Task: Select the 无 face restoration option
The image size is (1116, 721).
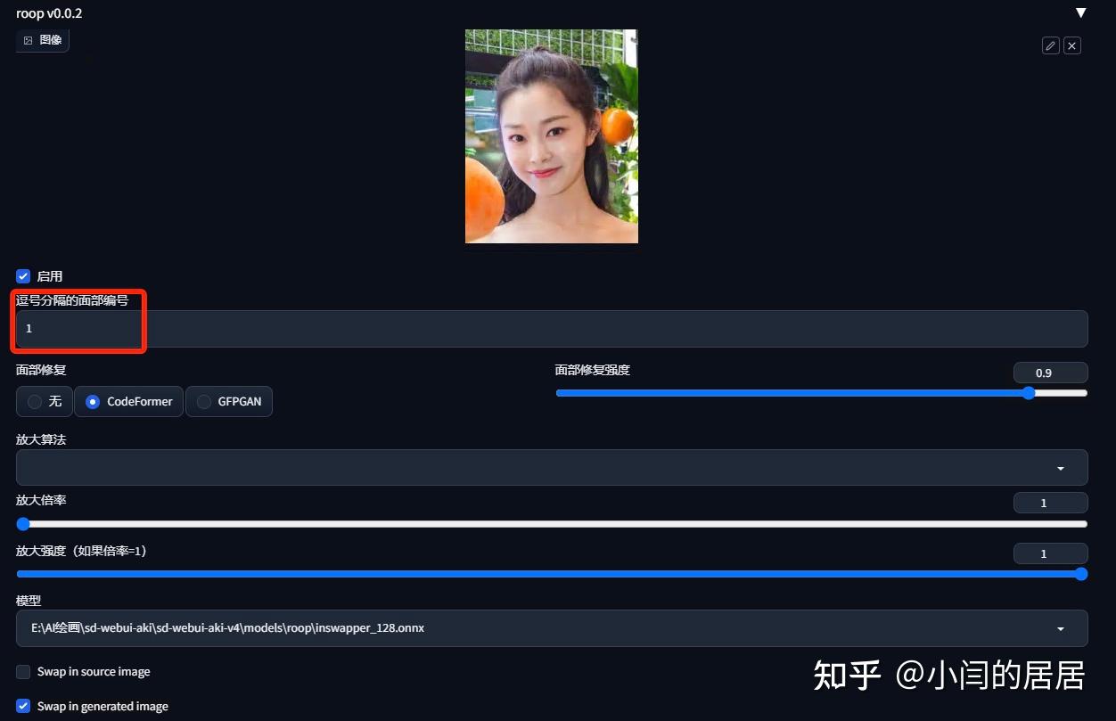Action: pos(34,401)
